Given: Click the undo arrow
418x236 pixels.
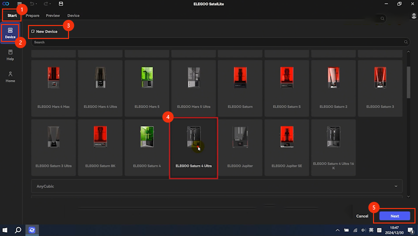Looking at the screenshot, I should coord(31,3).
